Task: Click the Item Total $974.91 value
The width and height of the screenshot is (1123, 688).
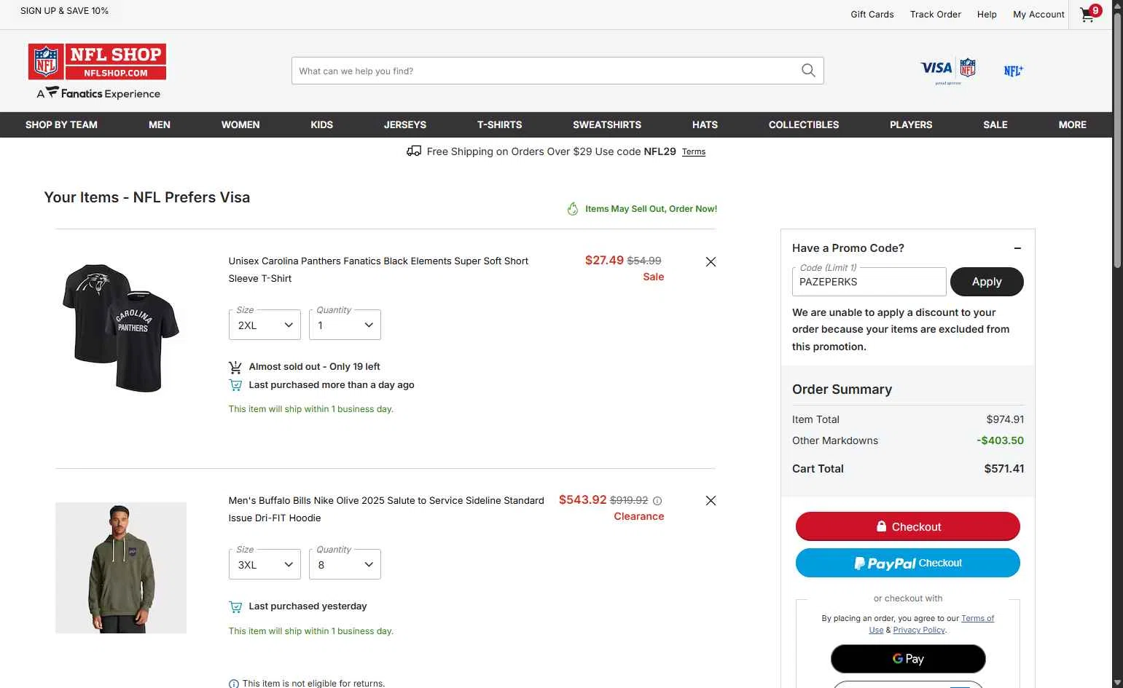Action: coord(1005,419)
